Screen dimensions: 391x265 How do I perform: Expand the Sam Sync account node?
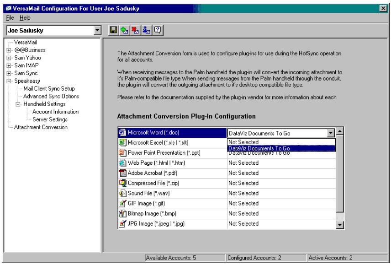(9, 73)
